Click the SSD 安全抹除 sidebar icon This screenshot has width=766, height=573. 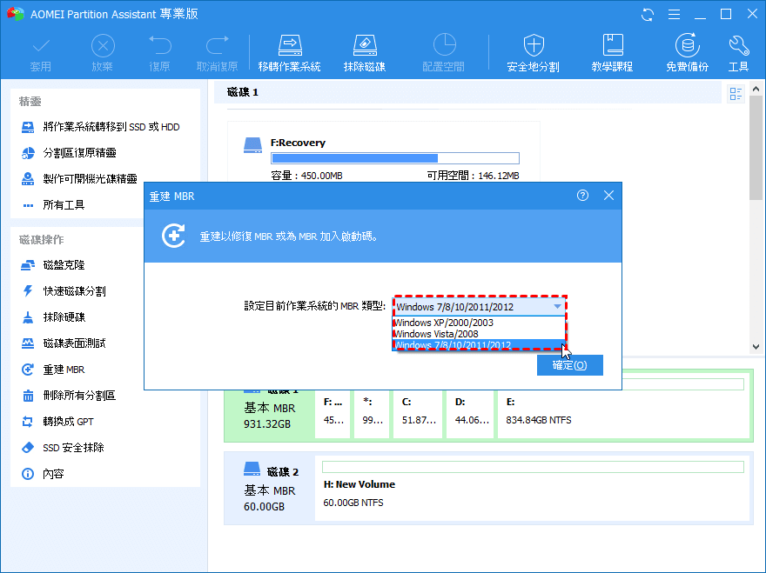(28, 448)
